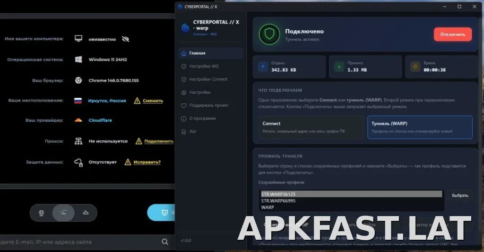Viewport: 484px width, 252px height.
Task: Toggle the crossed-eye icon hiding computer name
Action: tap(125, 39)
